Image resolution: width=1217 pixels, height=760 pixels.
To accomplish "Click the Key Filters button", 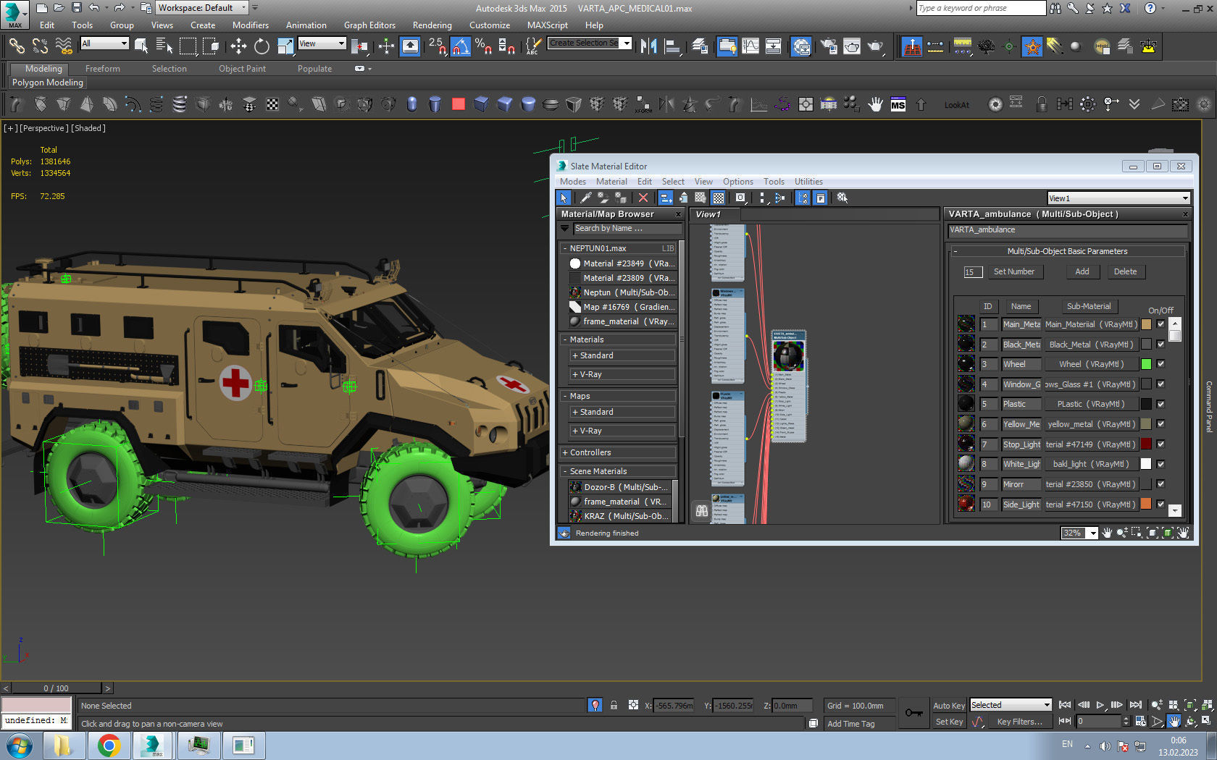I will pos(1019,722).
